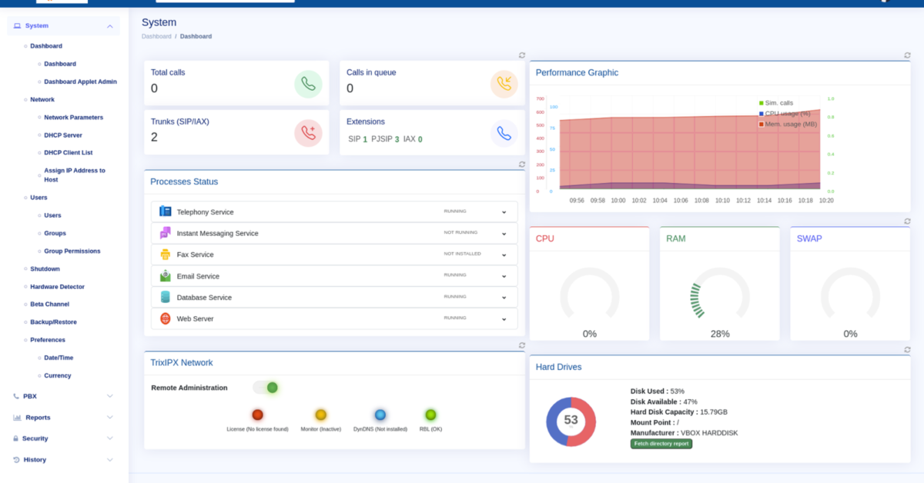This screenshot has width=924, height=483.
Task: Click Fetch directory report button
Action: (x=661, y=444)
